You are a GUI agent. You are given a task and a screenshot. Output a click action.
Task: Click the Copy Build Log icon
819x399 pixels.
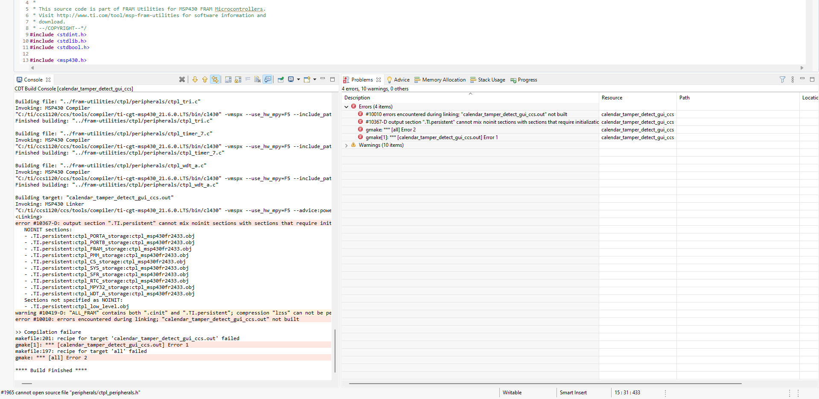[x=228, y=79]
